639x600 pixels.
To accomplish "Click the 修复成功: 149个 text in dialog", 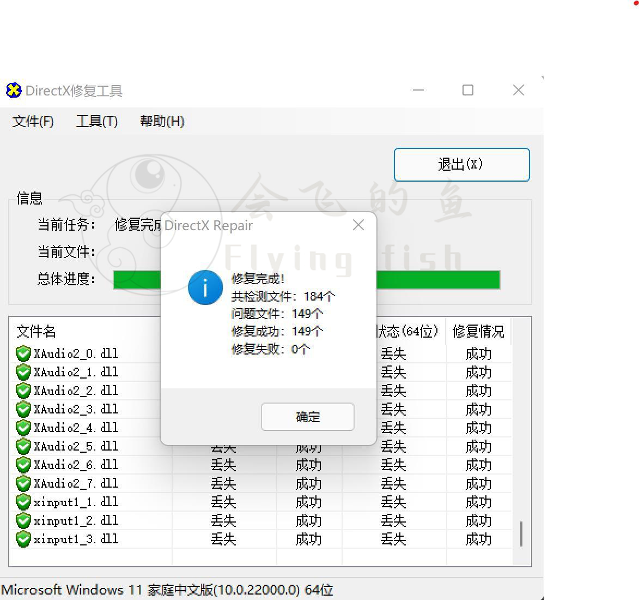I will point(277,331).
